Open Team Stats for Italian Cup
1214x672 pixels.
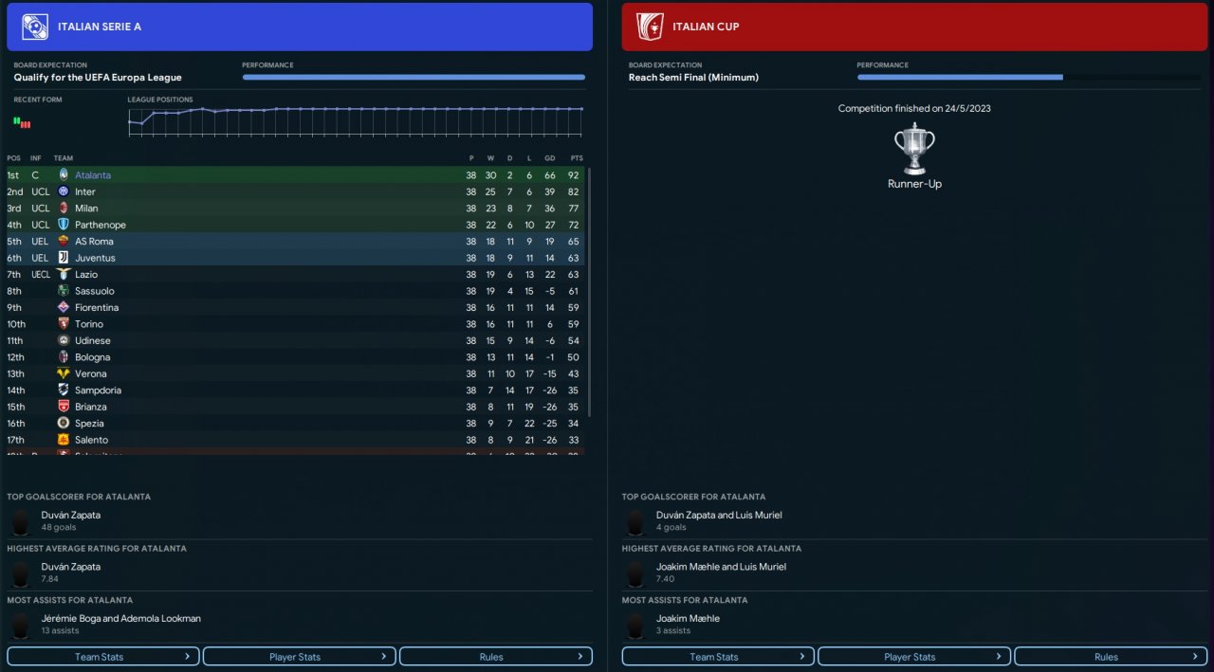(718, 657)
